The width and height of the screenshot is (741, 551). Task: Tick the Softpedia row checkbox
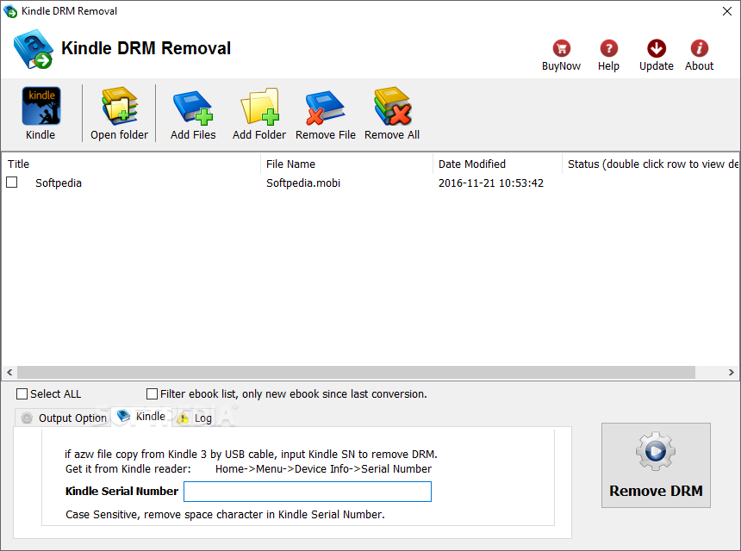[x=12, y=183]
